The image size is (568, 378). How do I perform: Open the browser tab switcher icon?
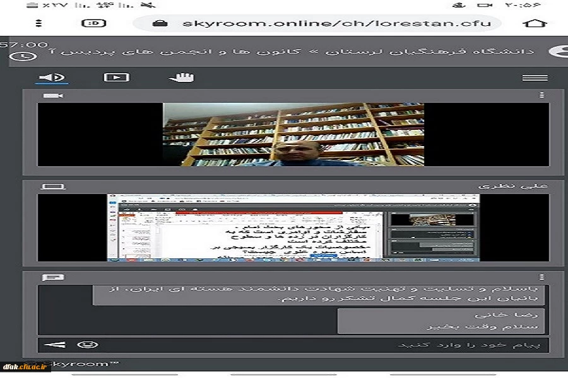coord(93,23)
